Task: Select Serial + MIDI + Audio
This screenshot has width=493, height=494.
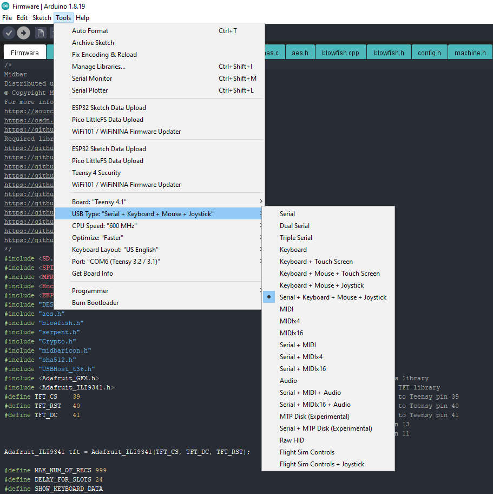Action: click(328, 393)
